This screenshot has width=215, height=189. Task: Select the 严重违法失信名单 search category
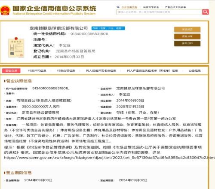pos(175,7)
